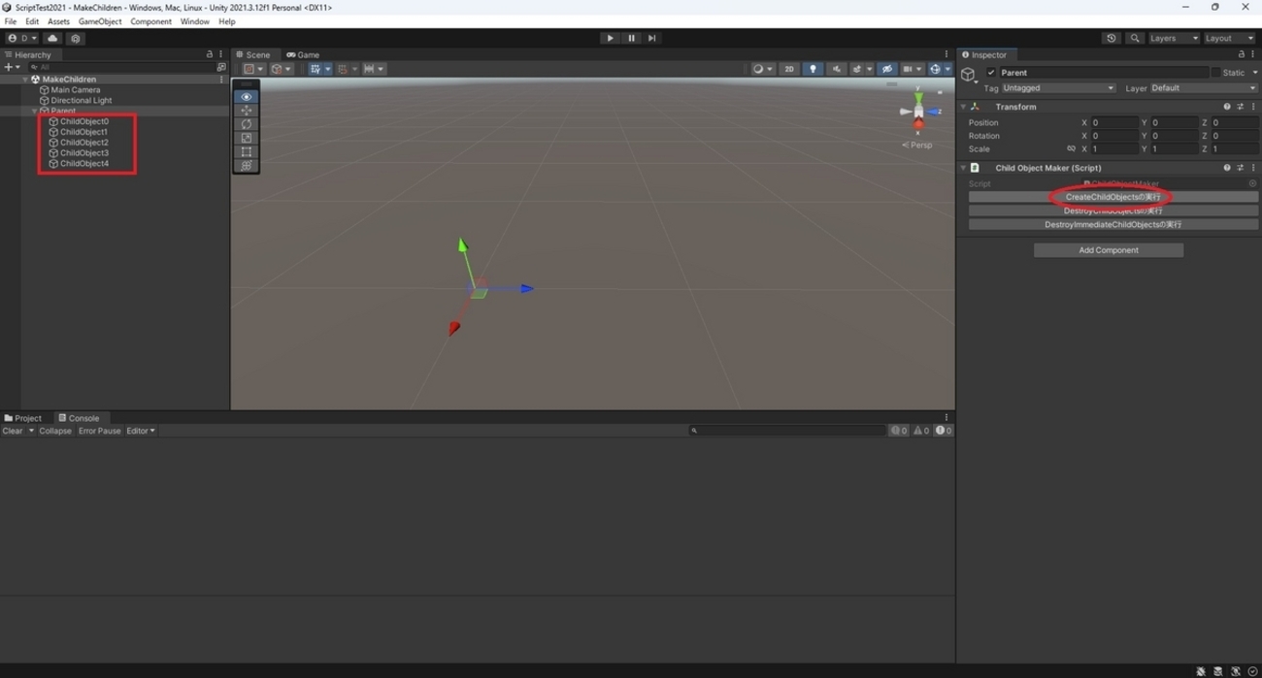This screenshot has height=678, width=1262.
Task: Activate the View hand tool
Action: pyautogui.click(x=246, y=96)
